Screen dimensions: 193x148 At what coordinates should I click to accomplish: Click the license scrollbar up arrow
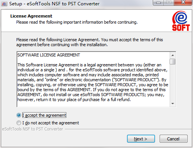pos(173,55)
